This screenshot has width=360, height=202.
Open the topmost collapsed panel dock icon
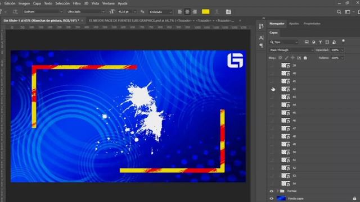point(261,26)
